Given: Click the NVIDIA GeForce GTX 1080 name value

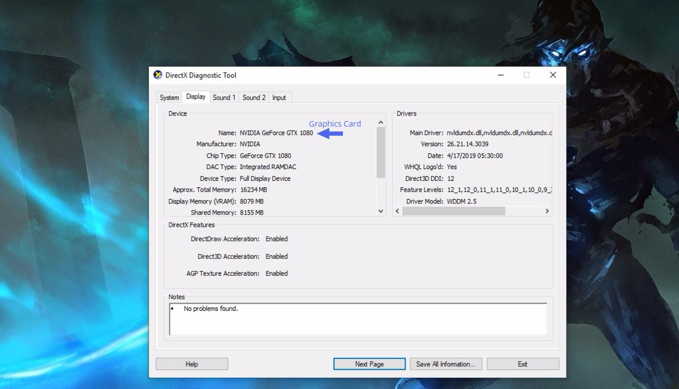Looking at the screenshot, I should point(276,132).
